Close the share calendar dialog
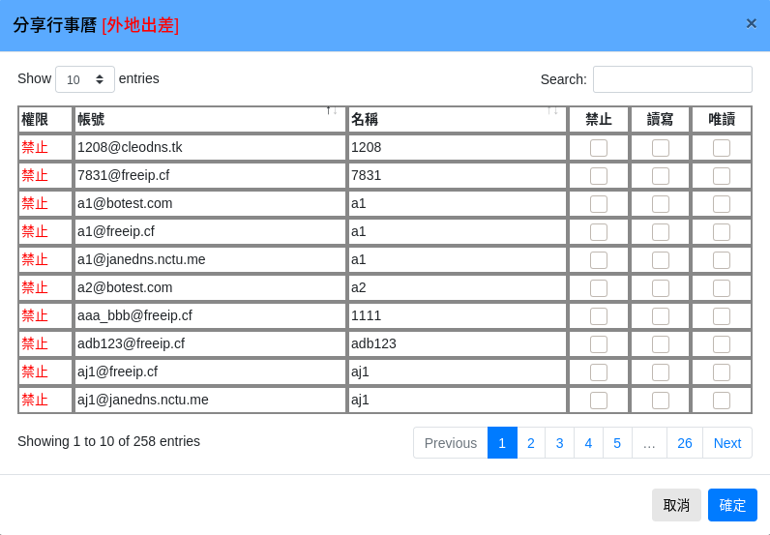This screenshot has height=535, width=770. click(751, 23)
